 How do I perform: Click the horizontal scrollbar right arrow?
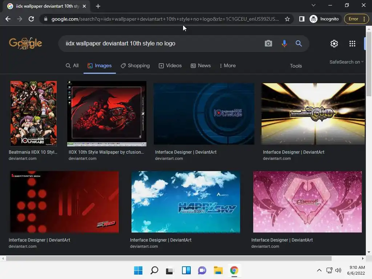[363, 258]
